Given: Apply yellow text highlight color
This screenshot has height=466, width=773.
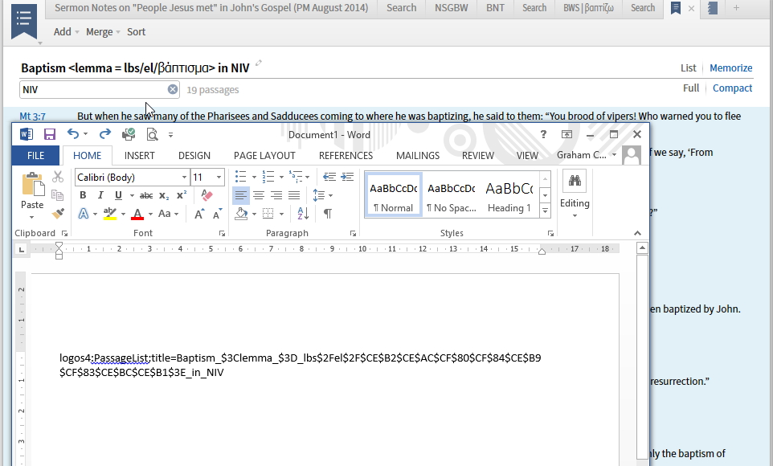Looking at the screenshot, I should pyautogui.click(x=110, y=214).
